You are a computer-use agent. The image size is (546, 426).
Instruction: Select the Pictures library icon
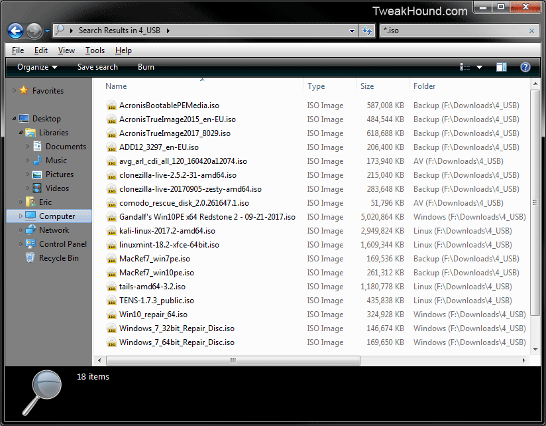click(x=37, y=175)
